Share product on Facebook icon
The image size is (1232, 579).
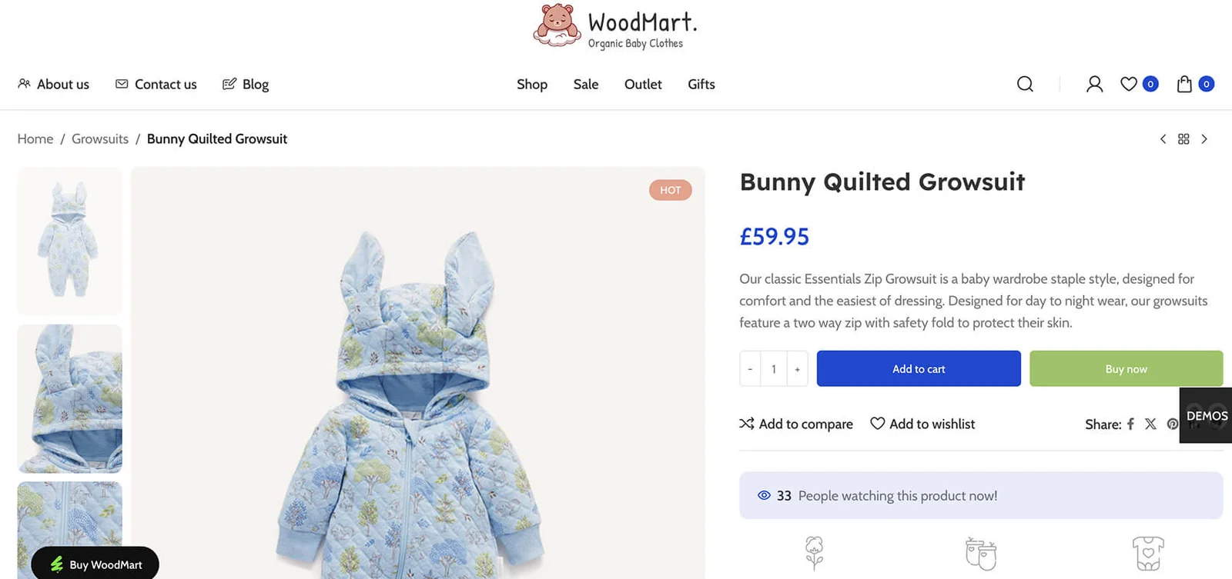(1130, 424)
